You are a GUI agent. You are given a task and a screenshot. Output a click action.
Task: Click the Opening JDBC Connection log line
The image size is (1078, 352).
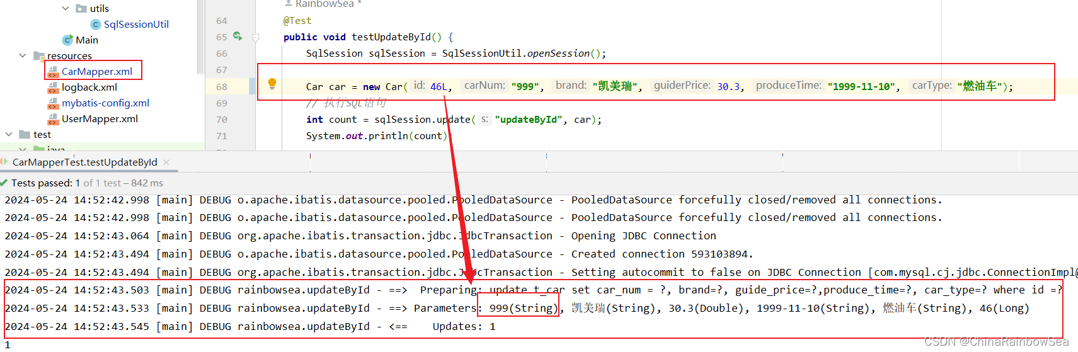click(360, 236)
